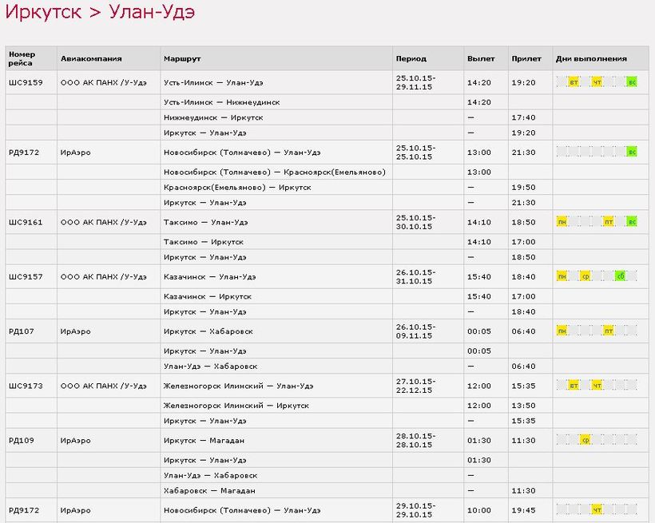Select leg 'Хабаровск — Магадан'
Screen dimensions: 655x523
[x=210, y=490]
